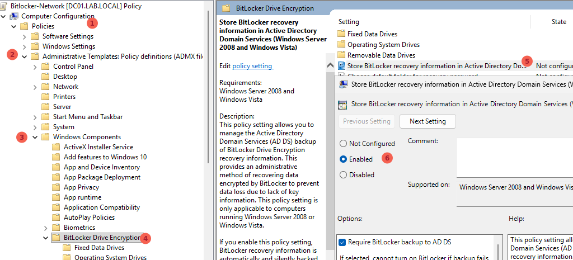Image resolution: width=573 pixels, height=260 pixels.
Task: Expand the Software Settings node
Action: pyautogui.click(x=24, y=36)
